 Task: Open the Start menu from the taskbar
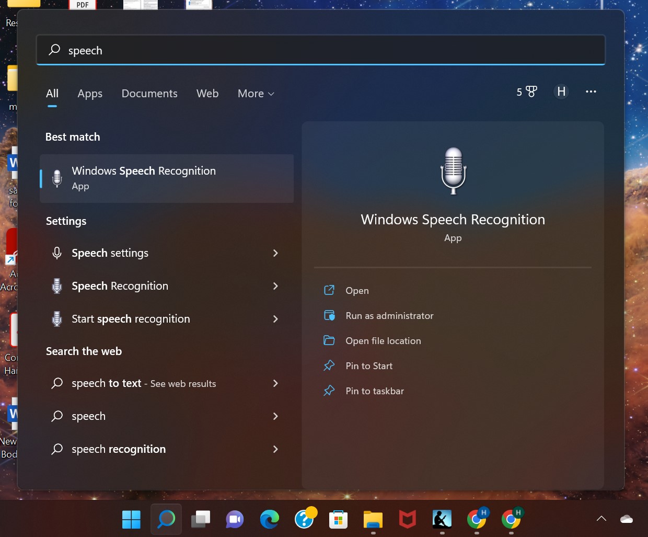tap(131, 519)
